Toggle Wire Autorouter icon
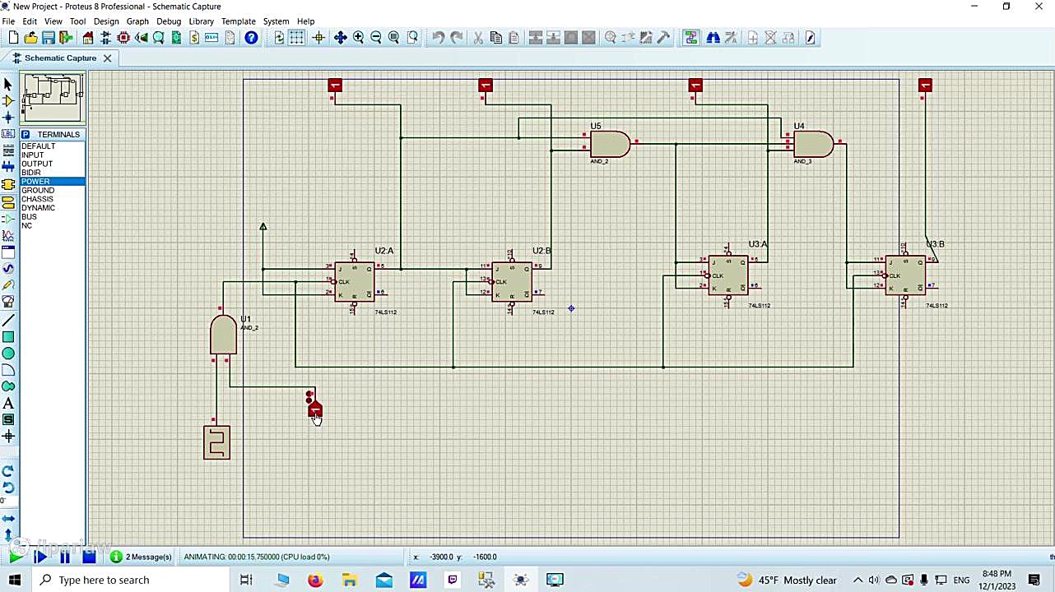The height and width of the screenshot is (592, 1055). pos(690,38)
